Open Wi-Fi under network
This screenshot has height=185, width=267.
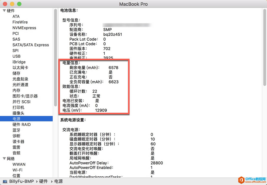(x=17, y=170)
